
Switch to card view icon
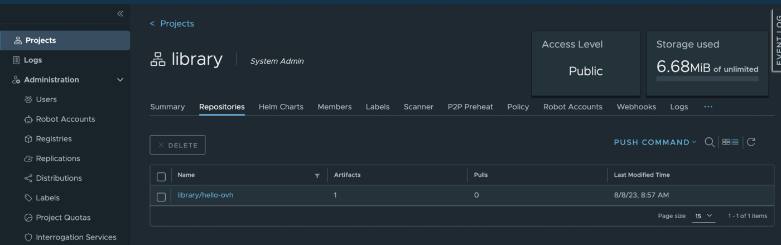pyautogui.click(x=726, y=142)
